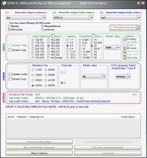Screen dimensions: 147x158
Task: Select the NoChange video scale option
Action: click(48, 58)
